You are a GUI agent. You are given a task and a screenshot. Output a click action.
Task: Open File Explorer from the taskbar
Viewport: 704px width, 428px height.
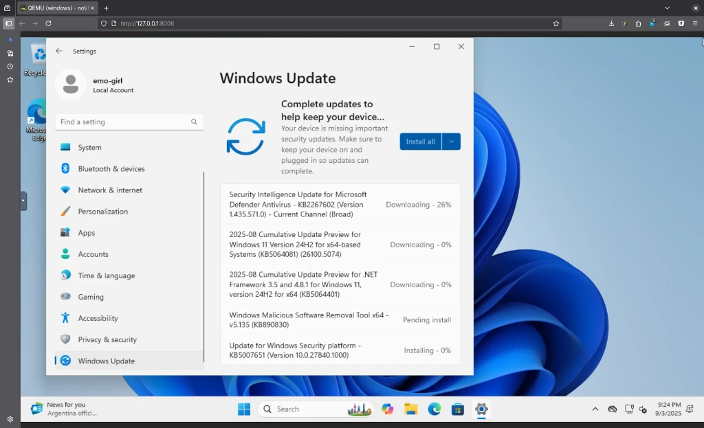coord(411,409)
